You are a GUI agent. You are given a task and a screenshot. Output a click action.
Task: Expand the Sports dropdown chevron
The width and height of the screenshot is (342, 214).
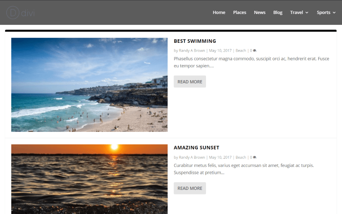(x=334, y=13)
